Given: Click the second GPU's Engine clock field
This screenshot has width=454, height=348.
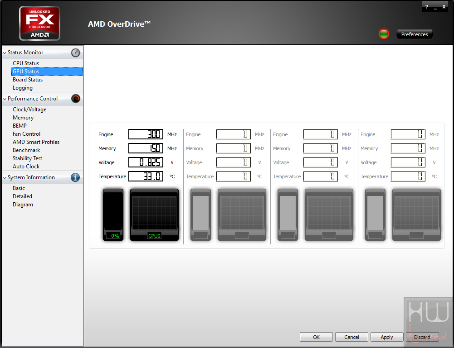Looking at the screenshot, I should click(234, 134).
